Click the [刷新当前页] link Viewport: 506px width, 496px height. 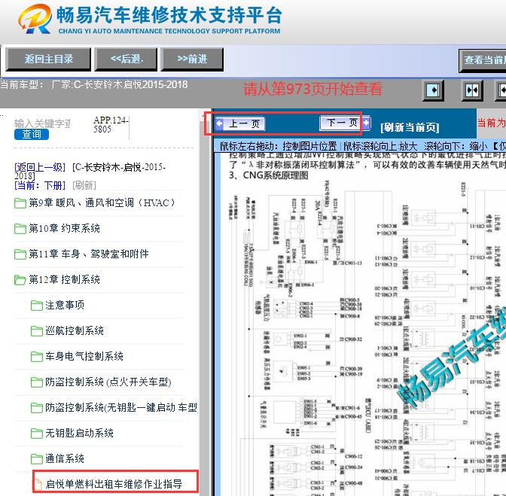(410, 127)
